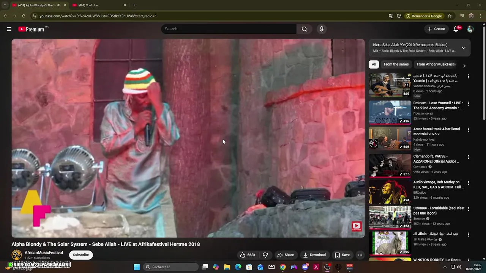Viewport: 486px width, 273px height.
Task: Show more filter chips with the right arrow
Action: (x=464, y=66)
